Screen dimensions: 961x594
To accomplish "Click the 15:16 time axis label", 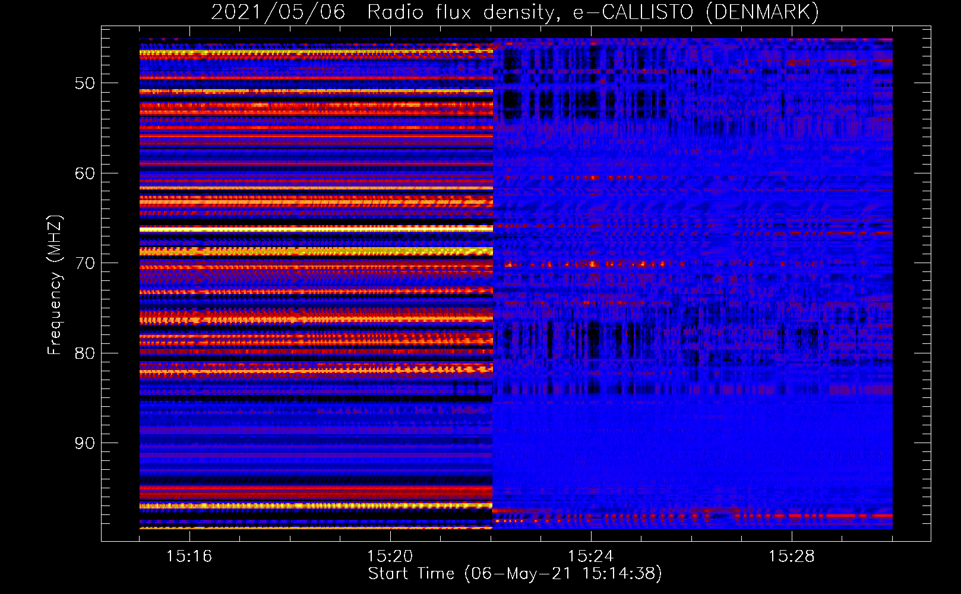I will click(189, 557).
